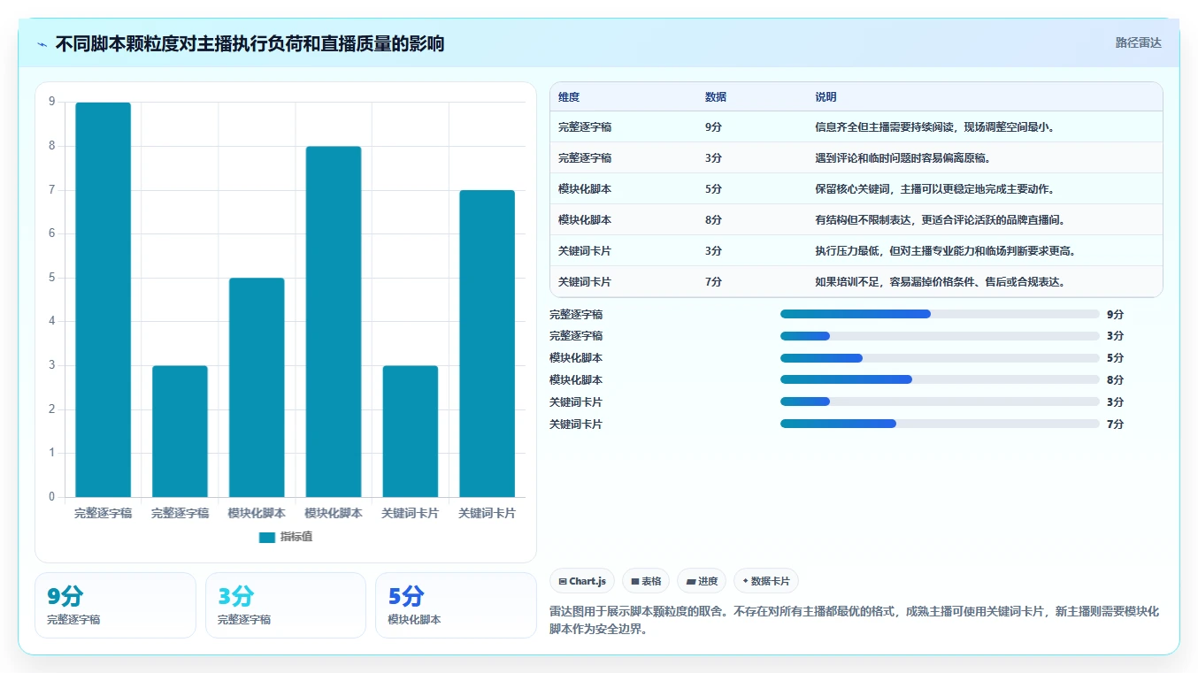Click the note 执行压力最低
This screenshot has width=1198, height=673.
click(945, 251)
